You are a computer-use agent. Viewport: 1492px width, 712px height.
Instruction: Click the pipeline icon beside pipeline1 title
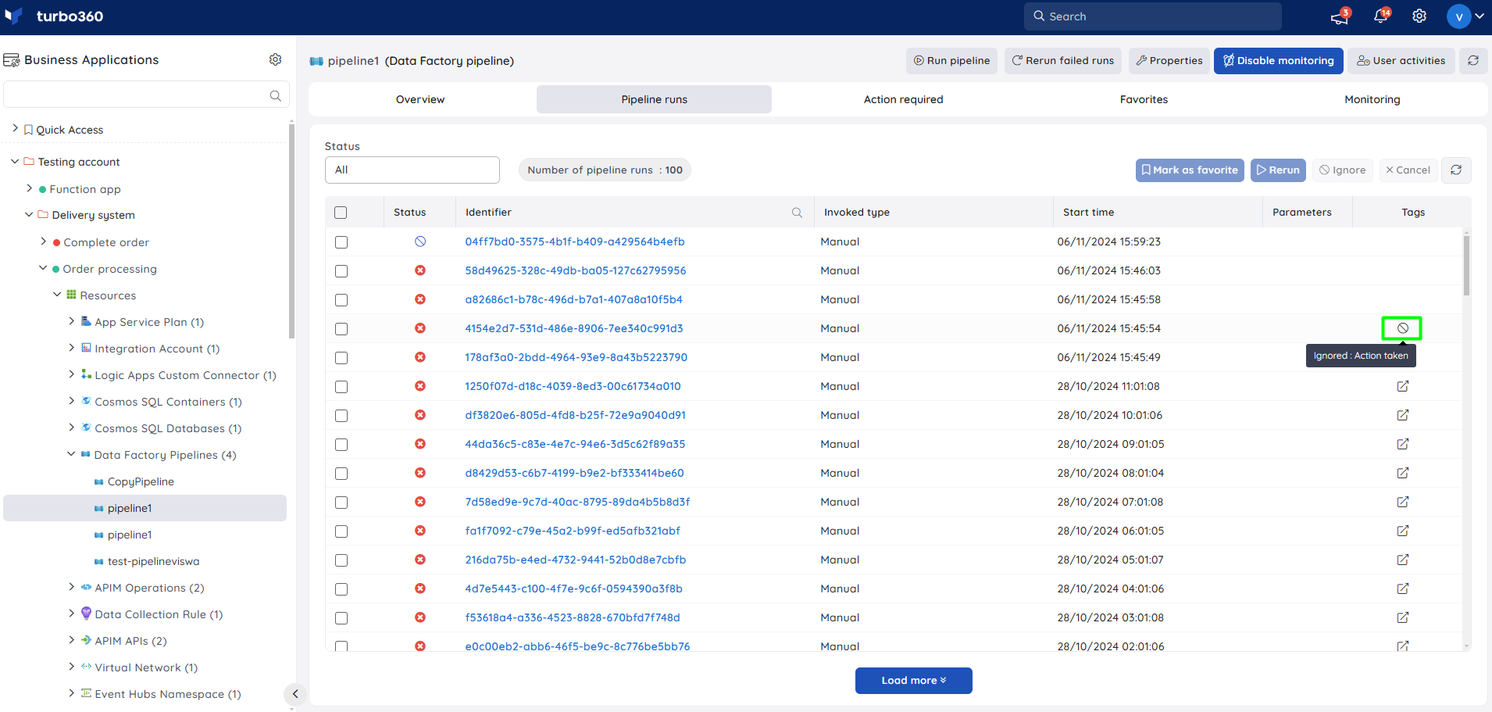[316, 61]
